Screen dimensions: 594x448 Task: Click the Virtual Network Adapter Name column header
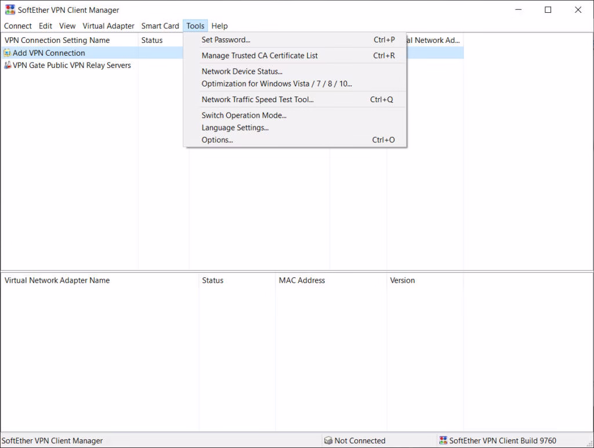click(100, 280)
